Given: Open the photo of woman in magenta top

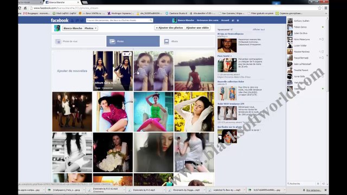Looking at the screenshot, I should 113,112.
